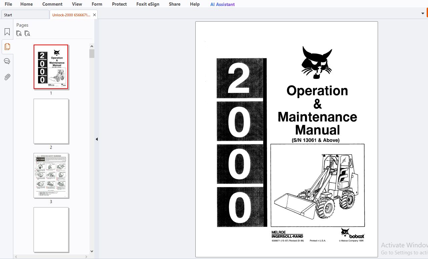Open the Help ribbon tab
Screen dimensions: 428x259
click(195, 4)
